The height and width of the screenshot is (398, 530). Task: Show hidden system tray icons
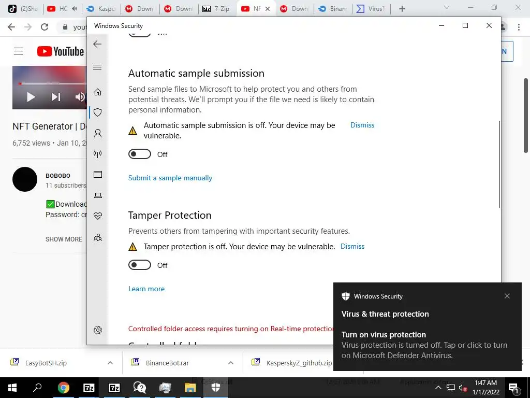coord(438,388)
